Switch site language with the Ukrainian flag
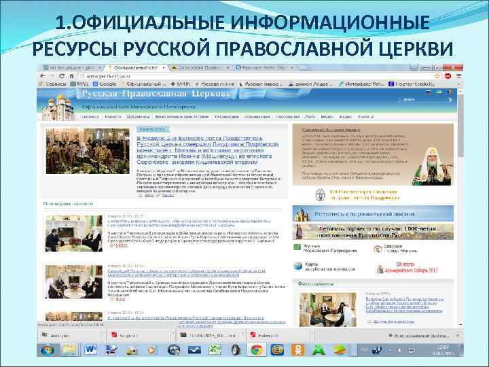The image size is (489, 367). click(x=439, y=92)
